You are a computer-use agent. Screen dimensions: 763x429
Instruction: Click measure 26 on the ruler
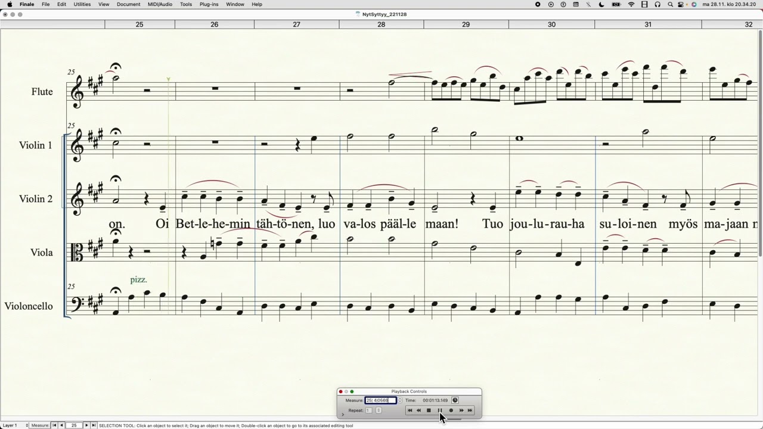coord(215,24)
